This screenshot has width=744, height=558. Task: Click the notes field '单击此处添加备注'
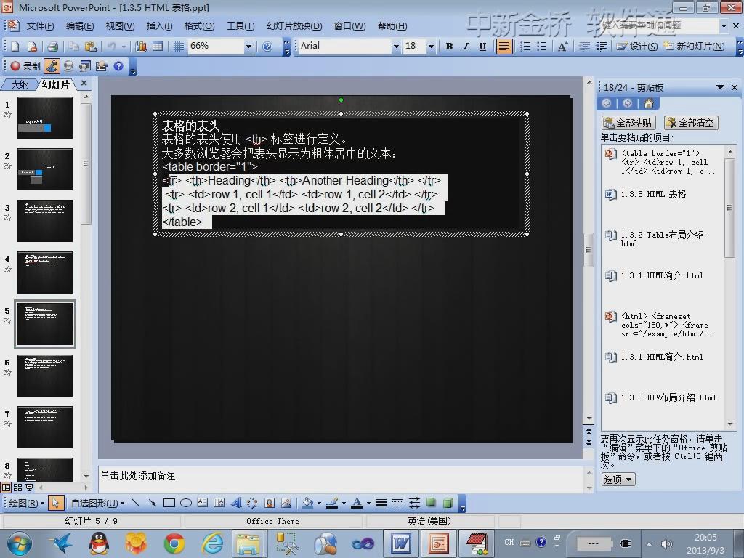tap(341, 478)
